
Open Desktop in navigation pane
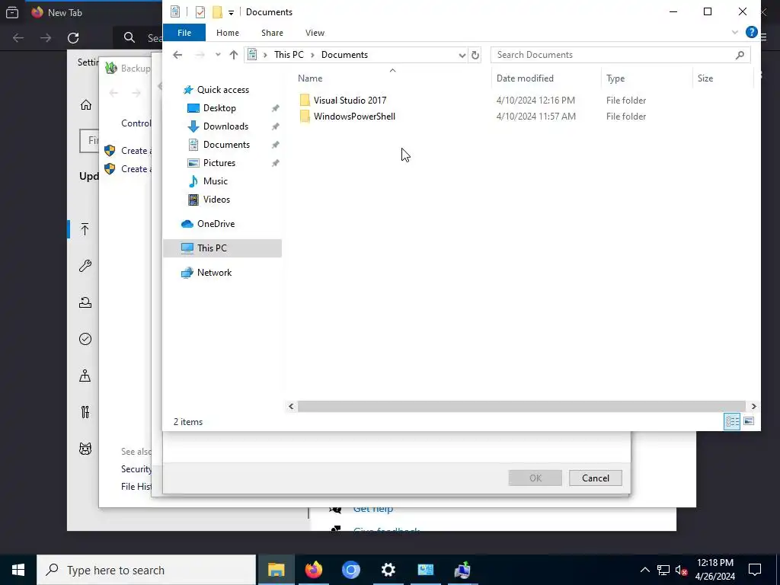pyautogui.click(x=219, y=108)
